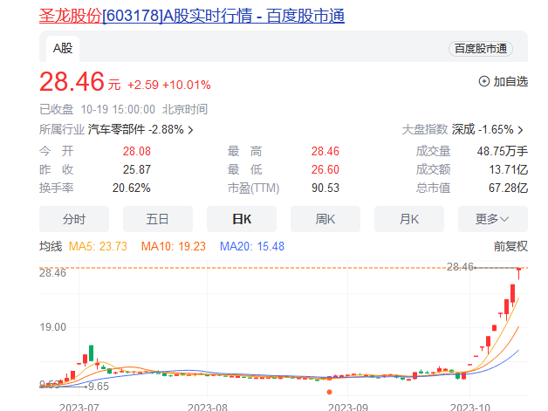Click the 今开 value 28.08
The height and width of the screenshot is (411, 548).
point(137,151)
